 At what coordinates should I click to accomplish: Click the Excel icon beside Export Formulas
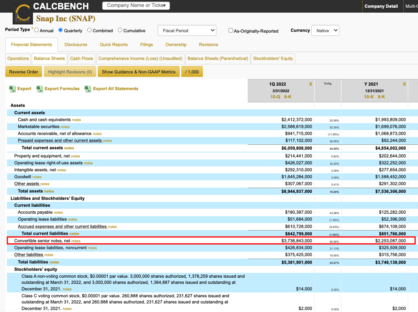point(40,89)
